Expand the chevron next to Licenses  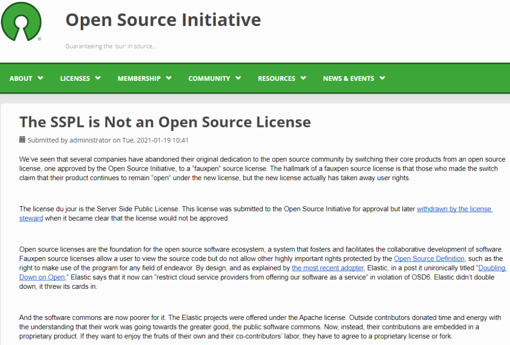(98, 78)
